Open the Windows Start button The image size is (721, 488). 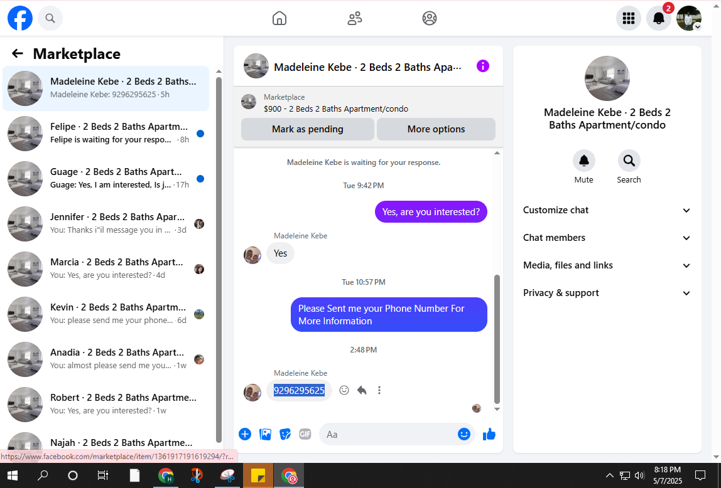pyautogui.click(x=13, y=475)
